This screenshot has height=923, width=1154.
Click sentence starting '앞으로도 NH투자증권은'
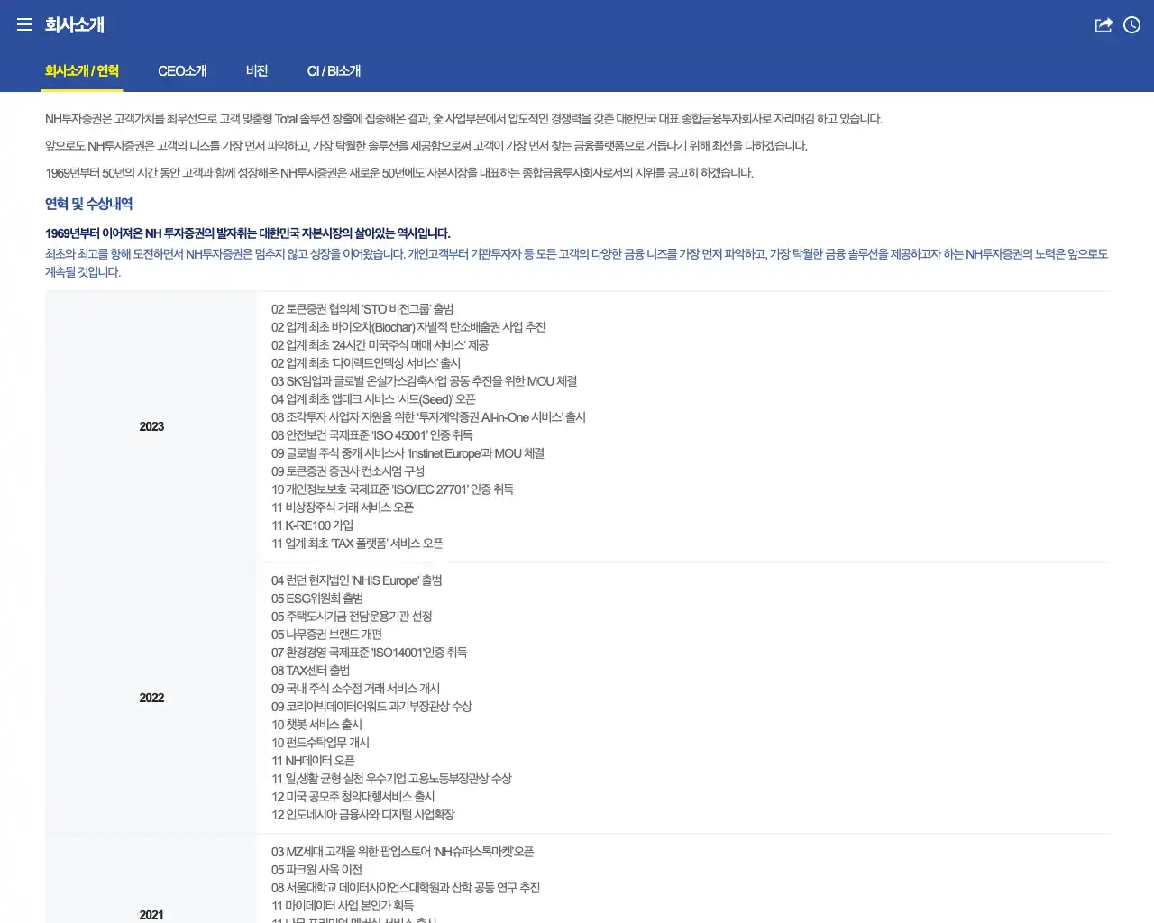[x=426, y=146]
